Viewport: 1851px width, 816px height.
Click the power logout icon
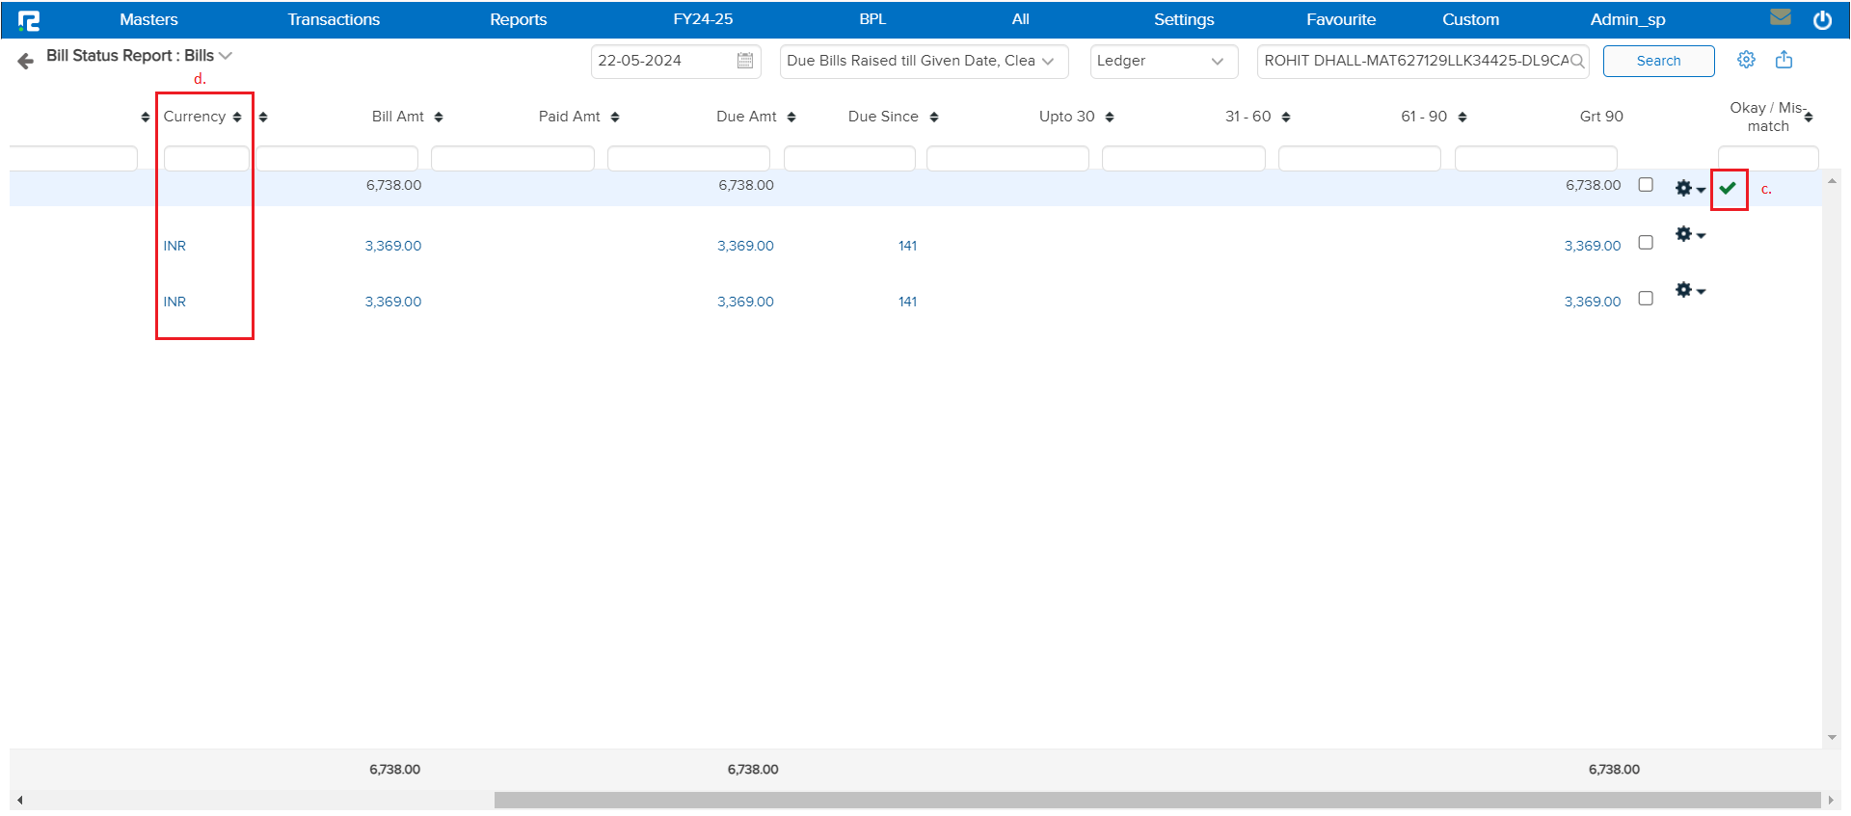tap(1822, 20)
